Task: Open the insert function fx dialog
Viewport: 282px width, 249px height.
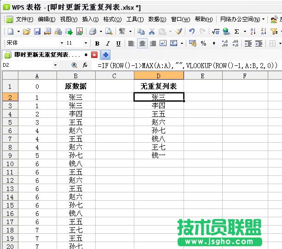Action: pos(85,65)
